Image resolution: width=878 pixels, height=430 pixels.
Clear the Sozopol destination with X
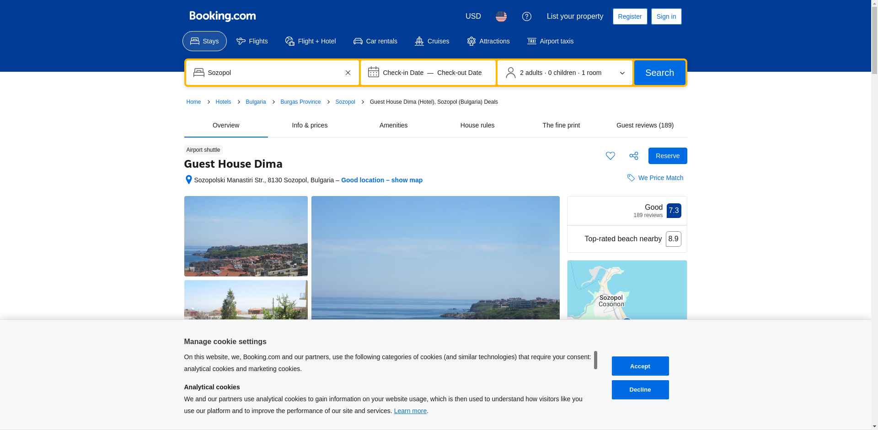pos(348,73)
